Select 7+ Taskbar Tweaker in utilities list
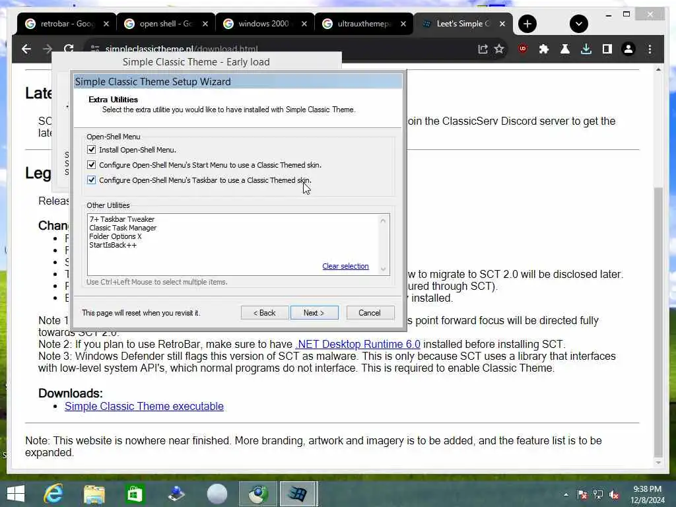Viewport: 676px width, 507px height. coord(122,219)
